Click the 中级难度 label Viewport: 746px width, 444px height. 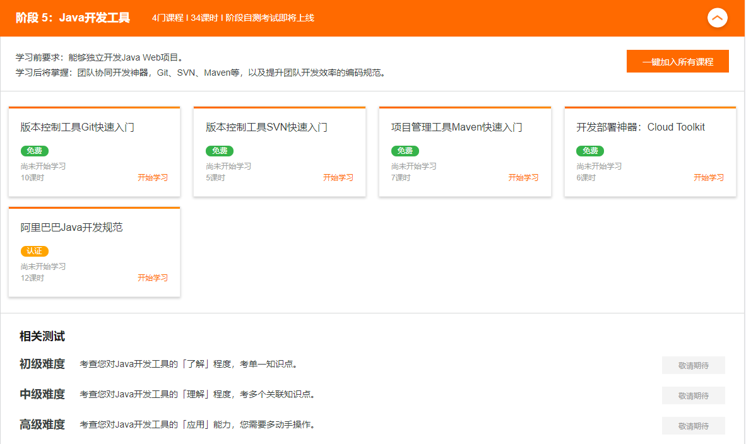click(42, 394)
